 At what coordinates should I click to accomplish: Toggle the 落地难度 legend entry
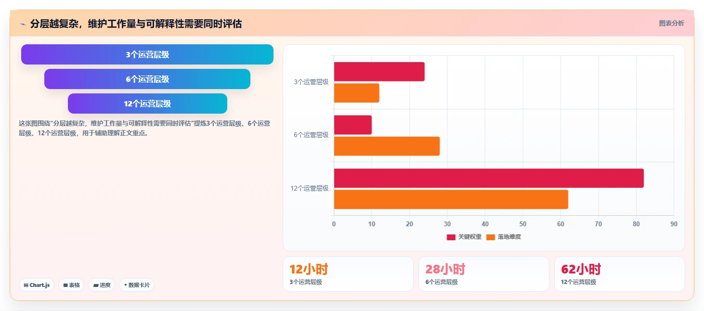coord(504,237)
